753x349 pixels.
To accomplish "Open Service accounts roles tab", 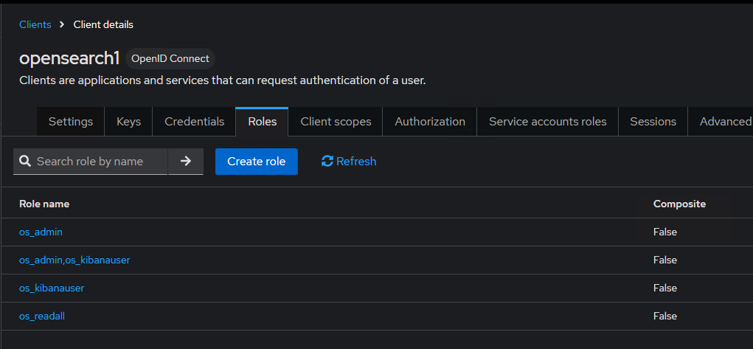I will coord(547,122).
